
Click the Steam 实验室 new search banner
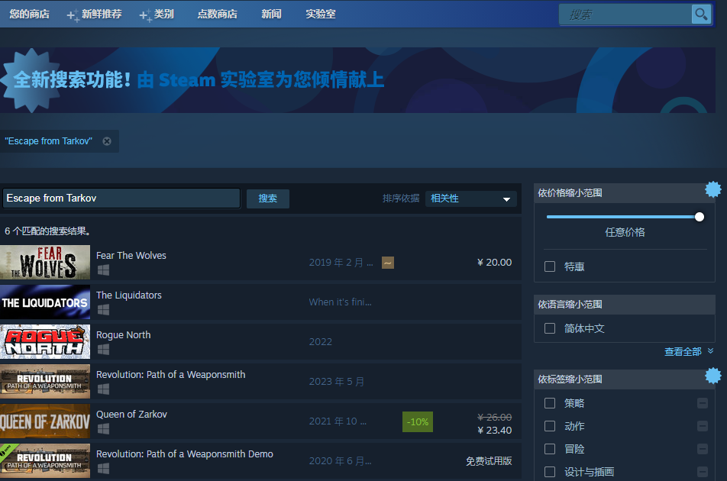point(357,80)
